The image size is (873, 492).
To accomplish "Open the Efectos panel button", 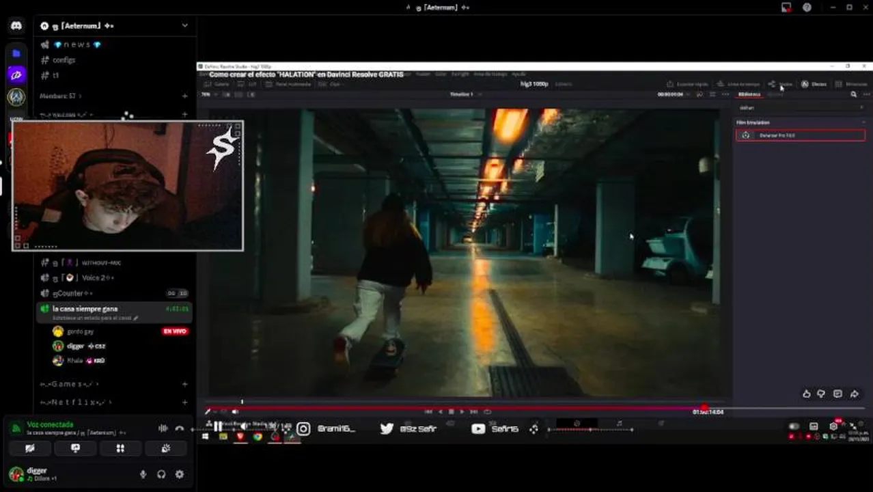I will pyautogui.click(x=814, y=84).
